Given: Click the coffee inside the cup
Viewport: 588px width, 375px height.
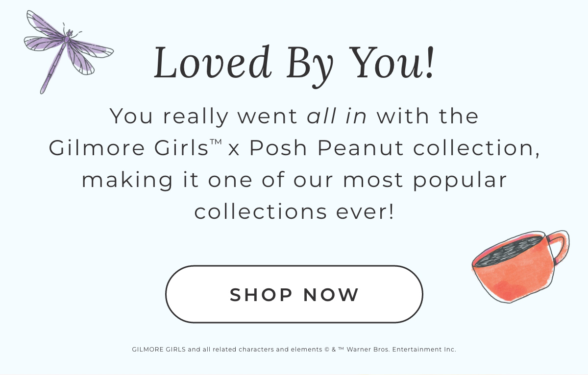Looking at the screenshot, I should [510, 250].
